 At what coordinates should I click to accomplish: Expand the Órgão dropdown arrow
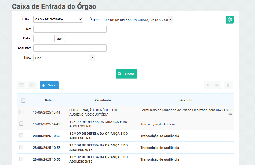[170, 20]
